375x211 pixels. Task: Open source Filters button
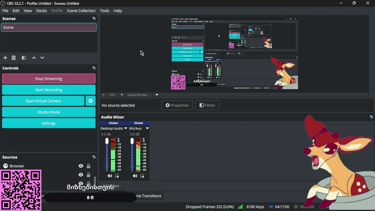207,105
